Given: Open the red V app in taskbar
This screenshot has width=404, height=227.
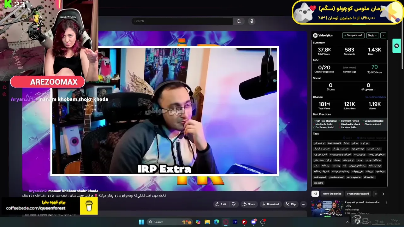Looking at the screenshot, I should tap(244, 222).
